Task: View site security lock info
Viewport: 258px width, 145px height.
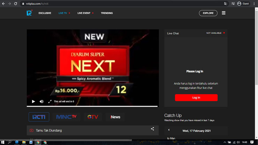Action: (x=23, y=3)
